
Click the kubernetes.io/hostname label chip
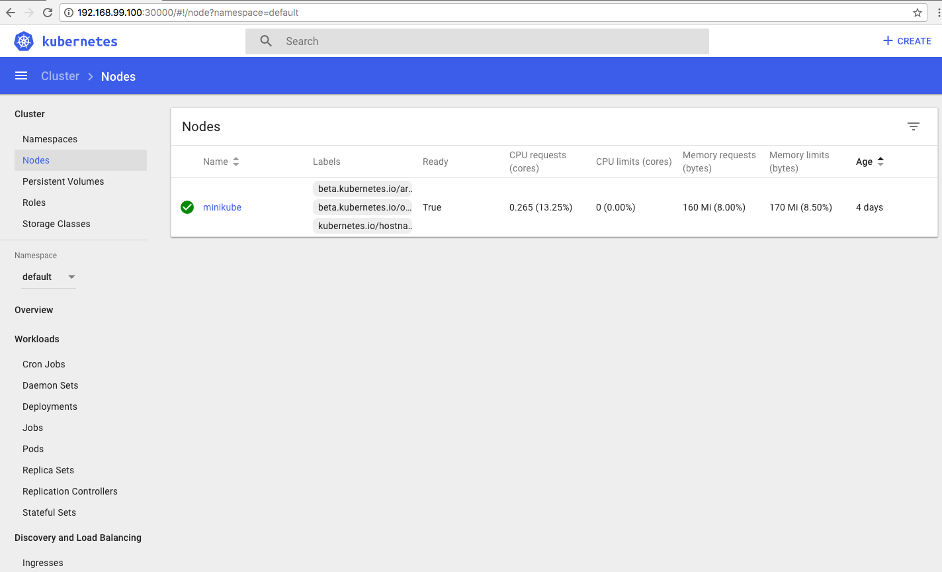(363, 226)
